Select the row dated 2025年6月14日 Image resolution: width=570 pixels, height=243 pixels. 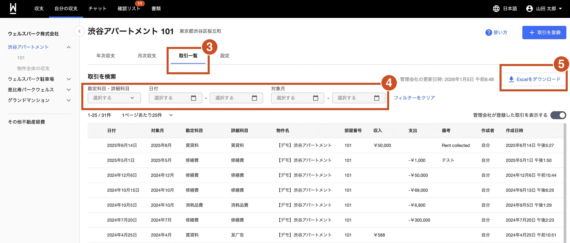point(326,145)
